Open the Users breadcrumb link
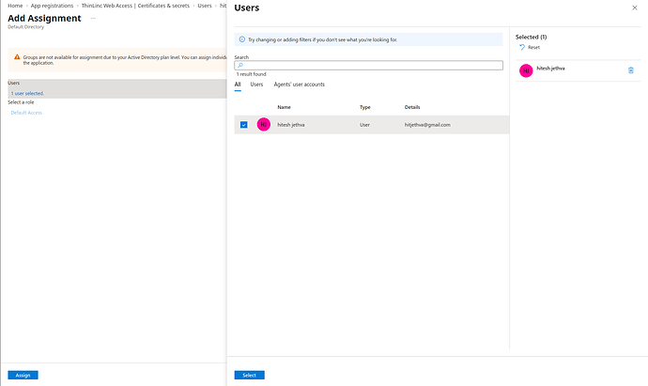 tap(205, 6)
